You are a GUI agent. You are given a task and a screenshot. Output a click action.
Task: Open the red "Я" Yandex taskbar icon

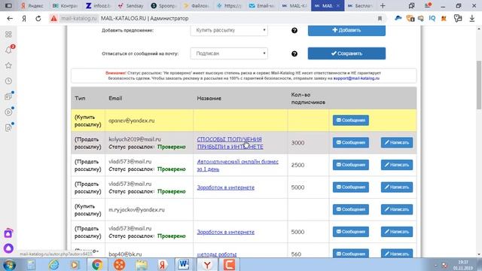[x=163, y=264]
